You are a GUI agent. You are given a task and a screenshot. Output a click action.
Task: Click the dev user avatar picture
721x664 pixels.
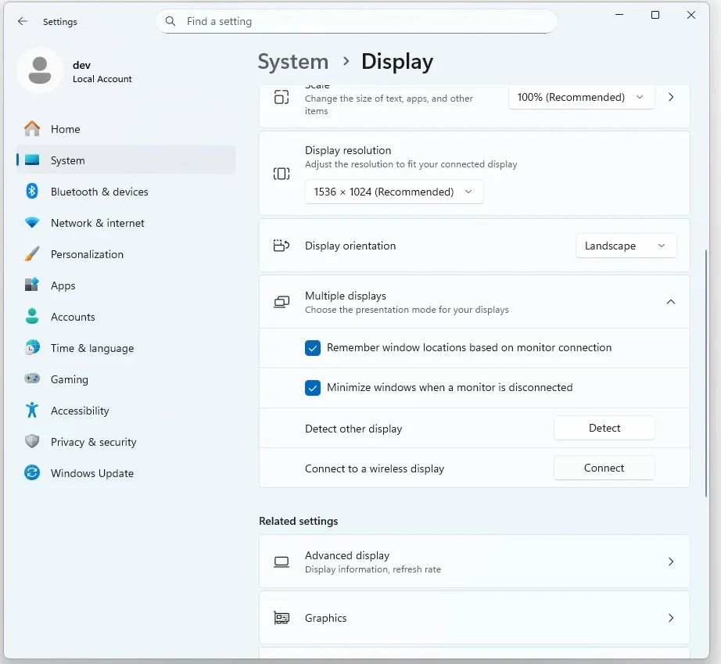pos(40,70)
